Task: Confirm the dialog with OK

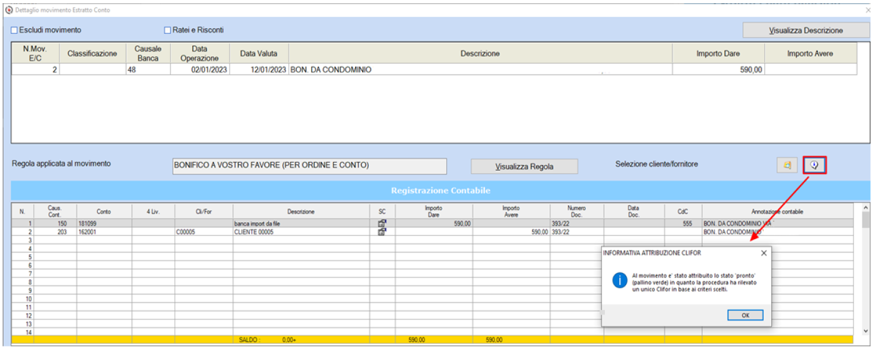Action: click(x=745, y=315)
